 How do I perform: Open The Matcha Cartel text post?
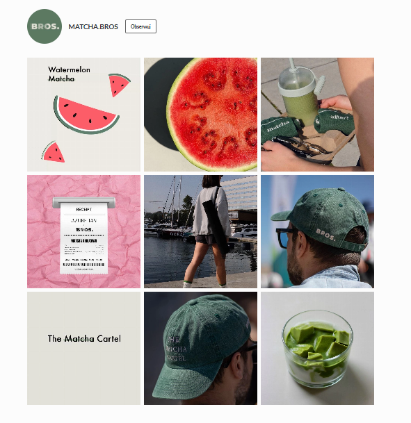[x=83, y=348]
